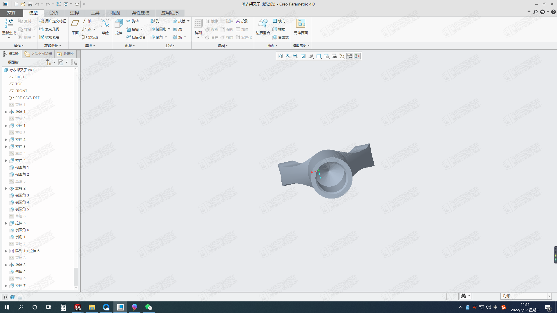Switch to the 柔性建模 ribbon tab
The height and width of the screenshot is (313, 557).
141,13
